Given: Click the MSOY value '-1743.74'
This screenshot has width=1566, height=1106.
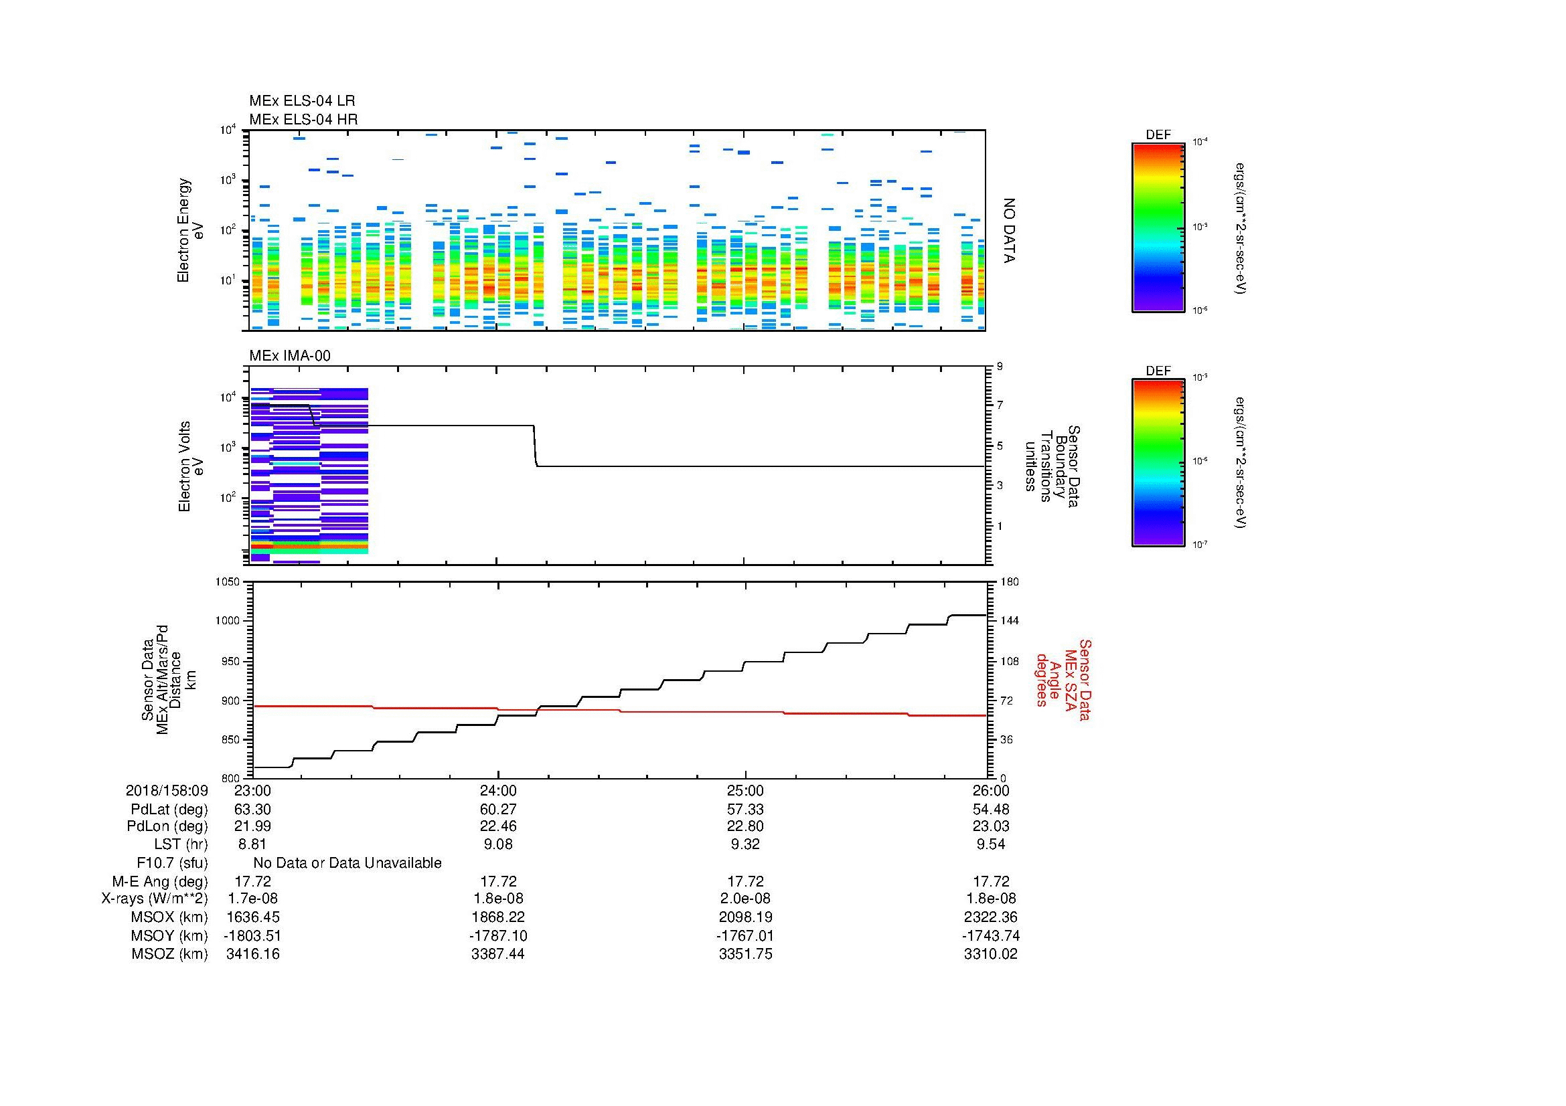Looking at the screenshot, I should (991, 936).
